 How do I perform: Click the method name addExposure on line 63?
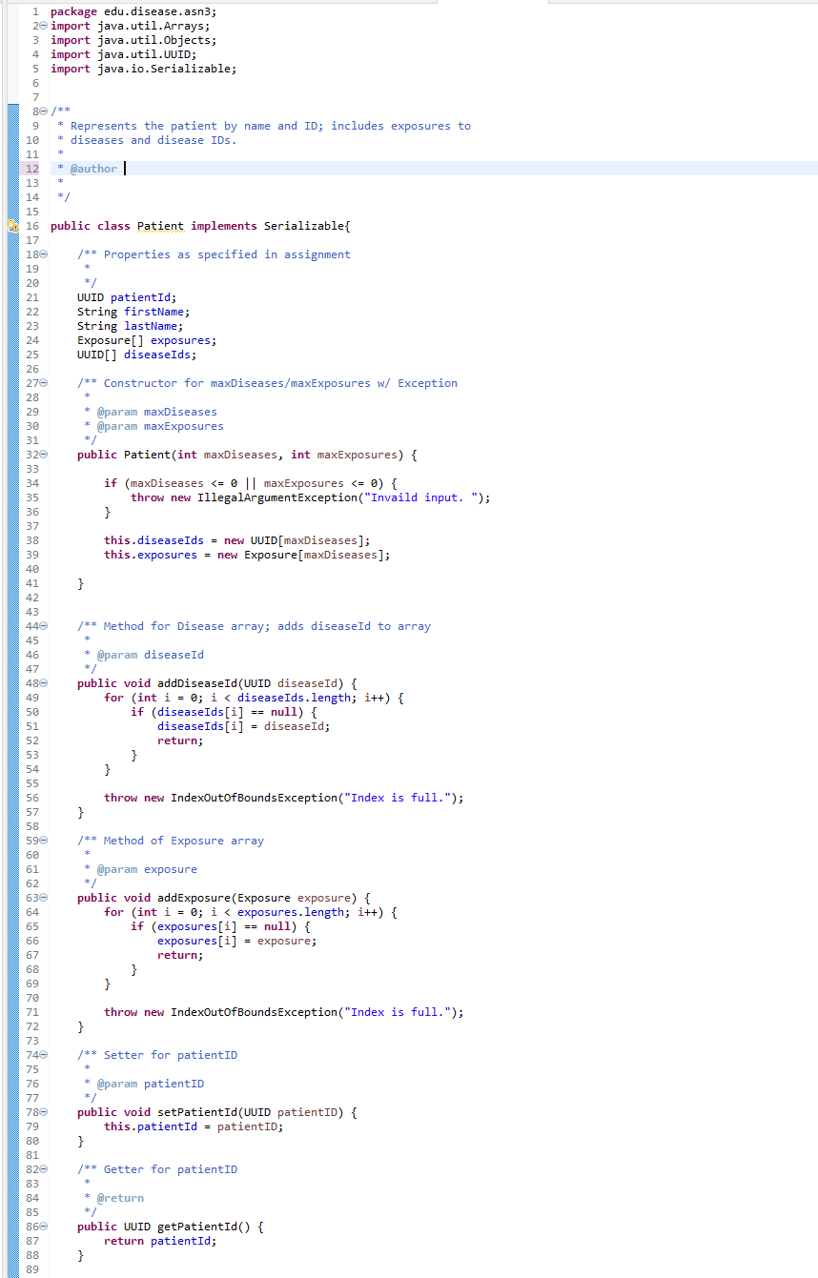pyautogui.click(x=194, y=898)
